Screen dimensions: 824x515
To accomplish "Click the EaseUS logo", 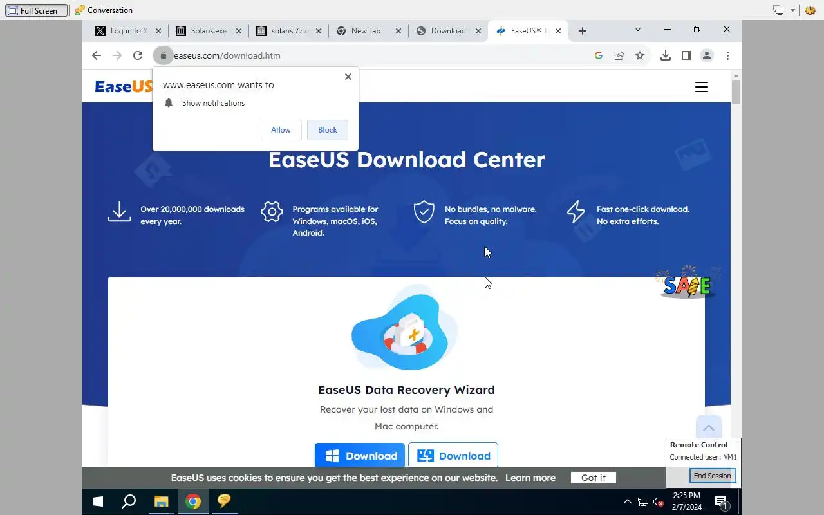I will (x=124, y=87).
